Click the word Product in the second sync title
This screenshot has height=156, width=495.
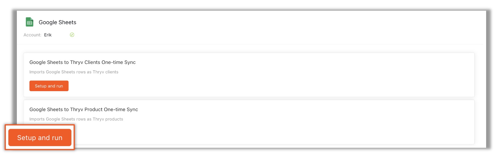pyautogui.click(x=94, y=109)
